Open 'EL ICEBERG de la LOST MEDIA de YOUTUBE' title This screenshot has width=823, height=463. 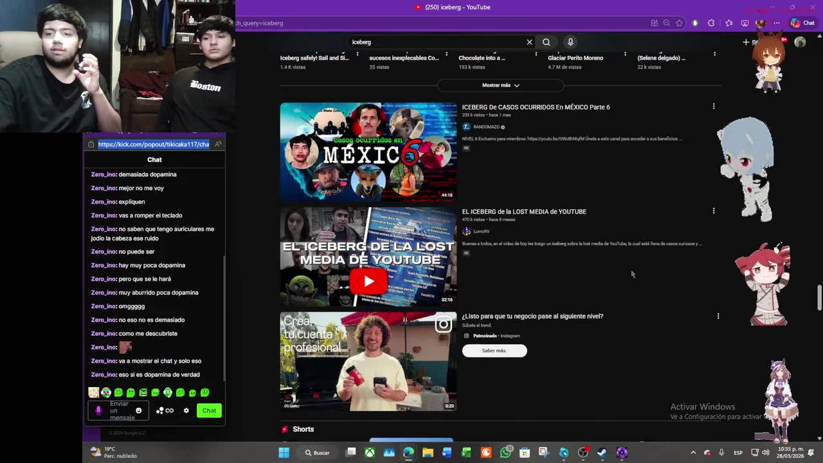coord(524,212)
